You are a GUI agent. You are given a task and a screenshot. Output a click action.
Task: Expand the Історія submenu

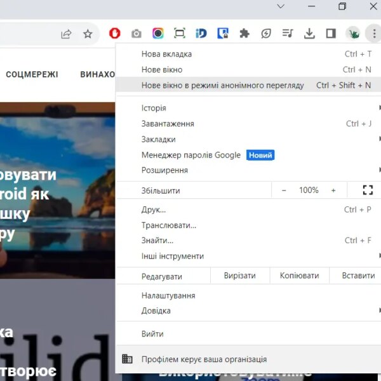point(248,108)
